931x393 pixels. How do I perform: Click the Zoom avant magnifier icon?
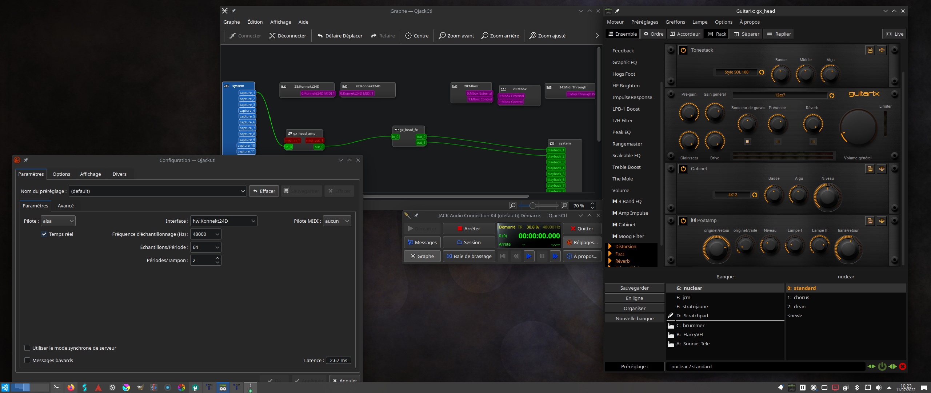click(x=442, y=36)
